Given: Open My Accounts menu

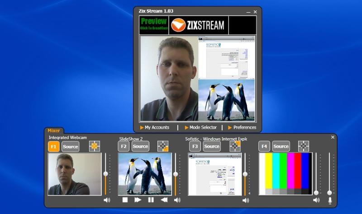Looking at the screenshot, I should [154, 127].
